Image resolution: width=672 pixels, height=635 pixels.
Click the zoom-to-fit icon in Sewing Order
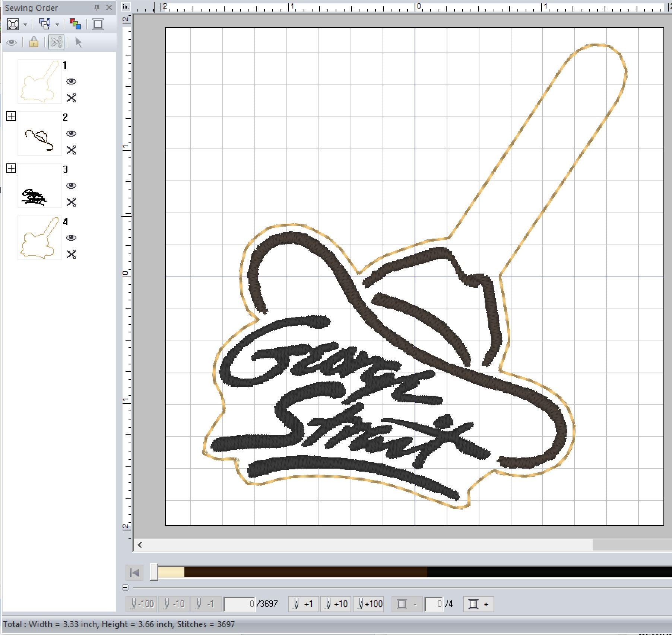point(13,25)
